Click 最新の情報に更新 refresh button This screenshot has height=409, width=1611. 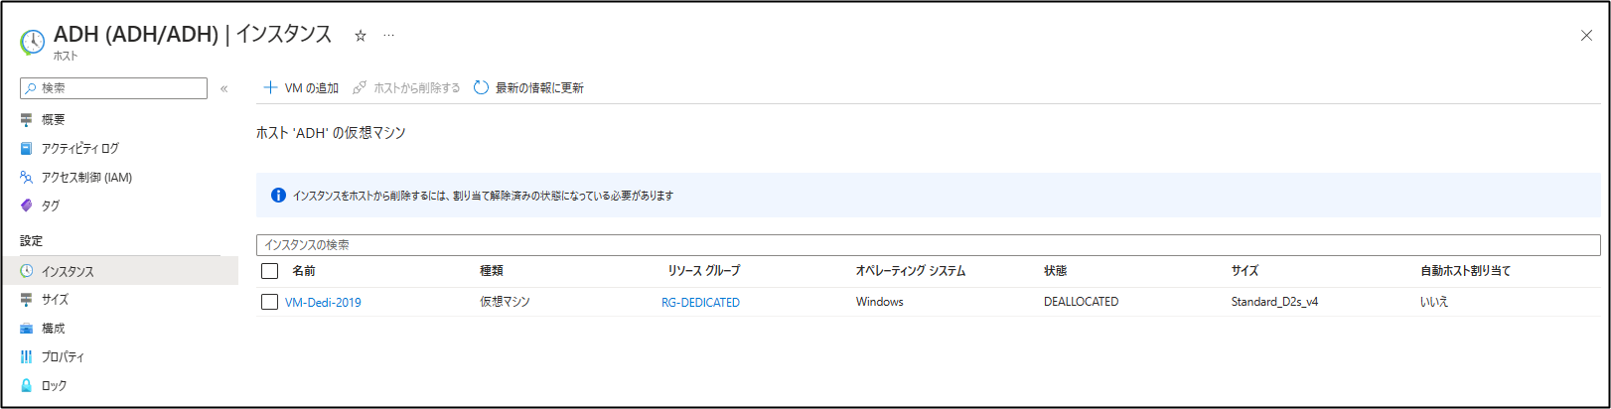click(528, 88)
